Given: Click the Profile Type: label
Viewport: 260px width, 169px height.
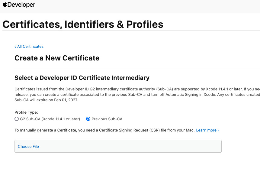Looking at the screenshot, I should (26, 112).
